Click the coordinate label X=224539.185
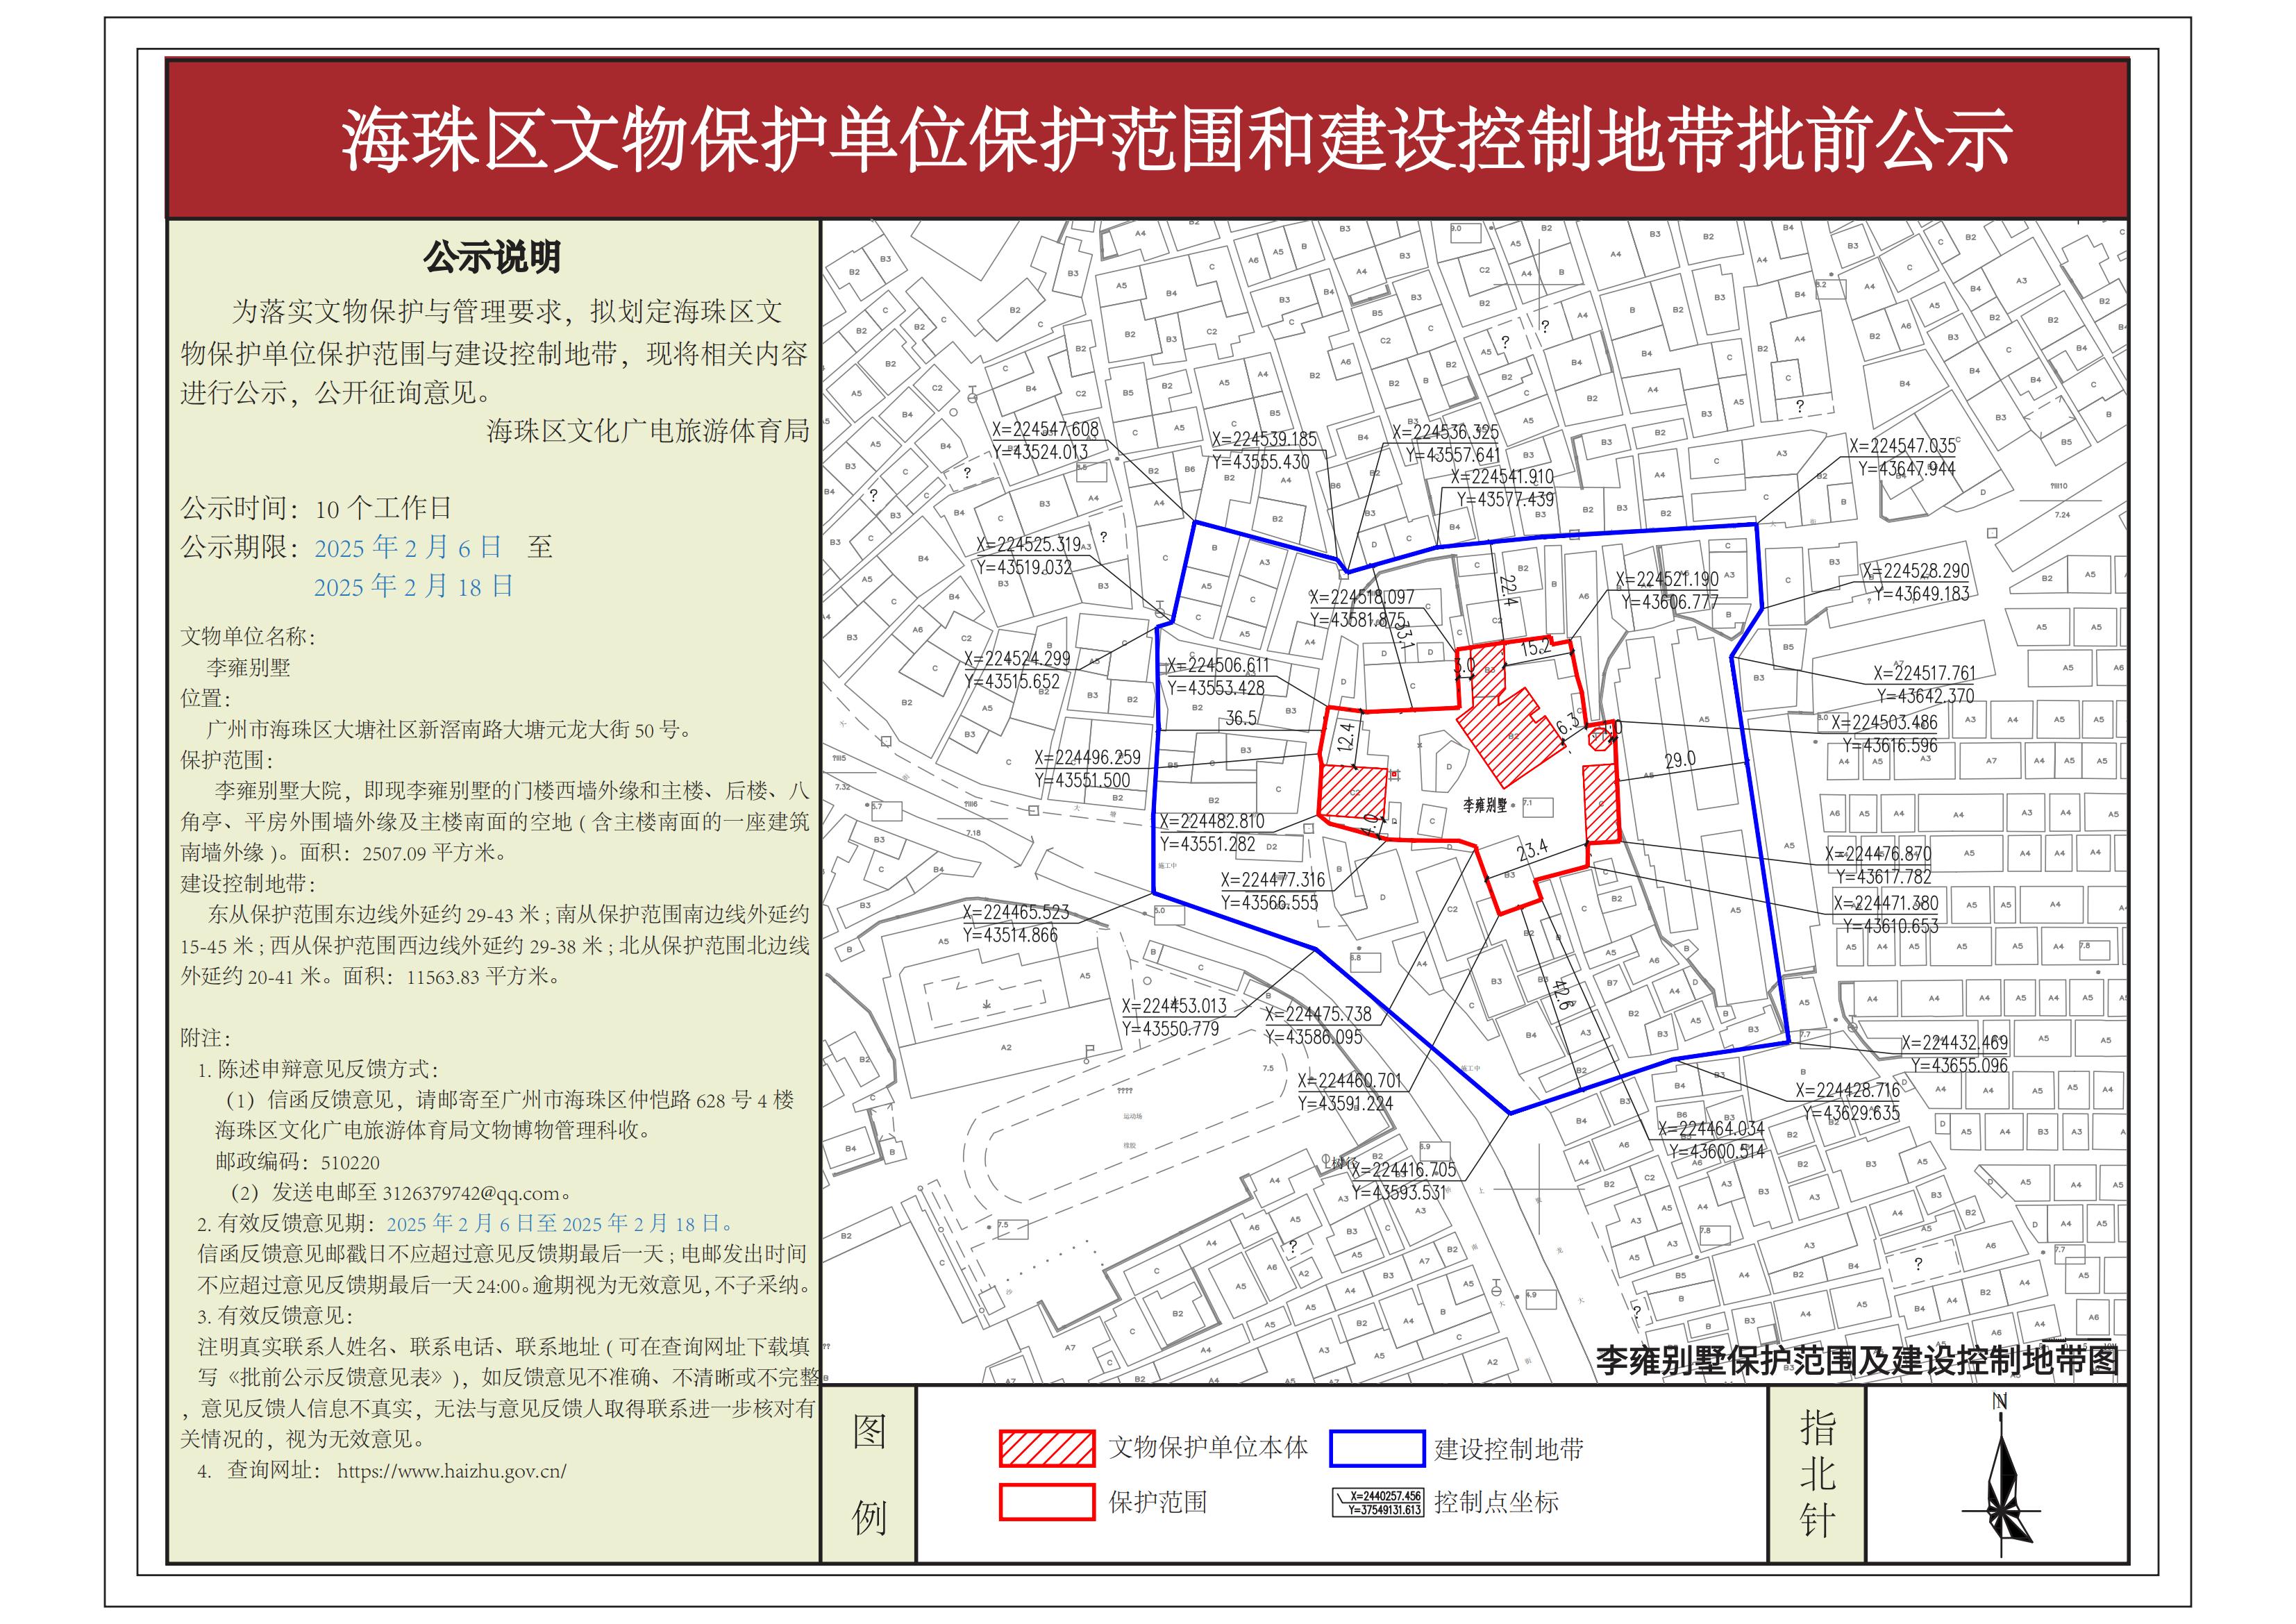This screenshot has width=2296, height=1624. [x=1264, y=439]
